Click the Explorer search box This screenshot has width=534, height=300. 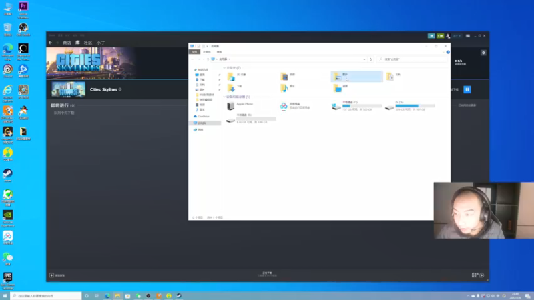pos(412,59)
